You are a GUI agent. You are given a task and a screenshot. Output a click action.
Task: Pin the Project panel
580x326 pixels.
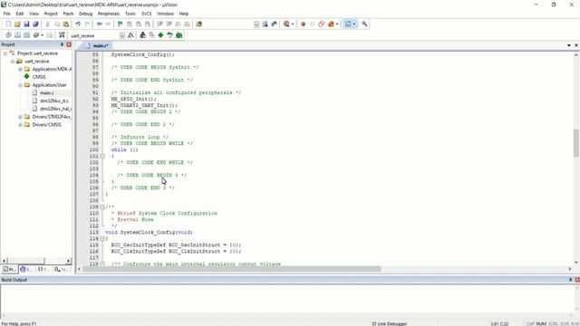(x=63, y=44)
